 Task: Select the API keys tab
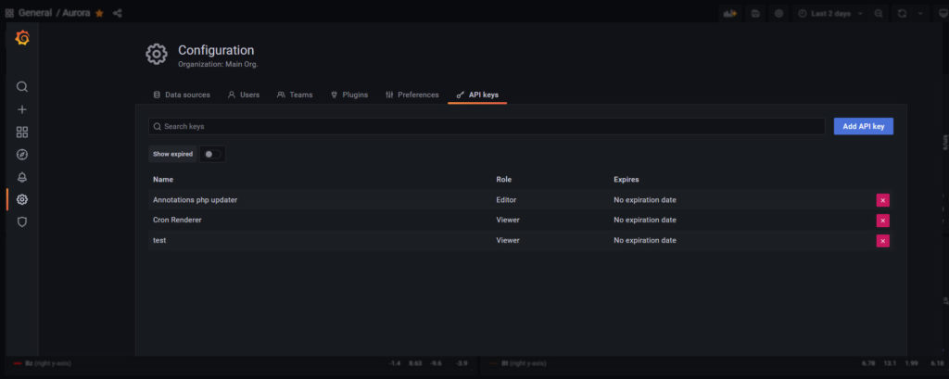477,95
